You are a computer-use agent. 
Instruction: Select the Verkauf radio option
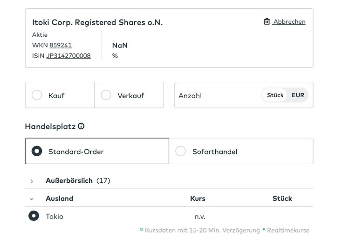pyautogui.click(x=106, y=95)
